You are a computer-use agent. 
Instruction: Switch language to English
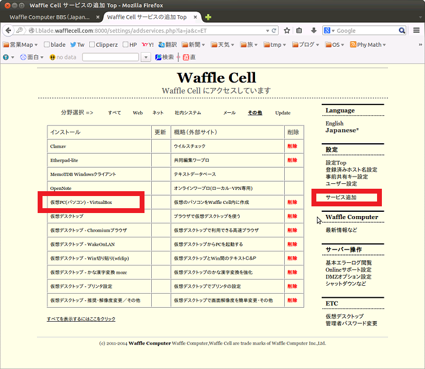335,124
